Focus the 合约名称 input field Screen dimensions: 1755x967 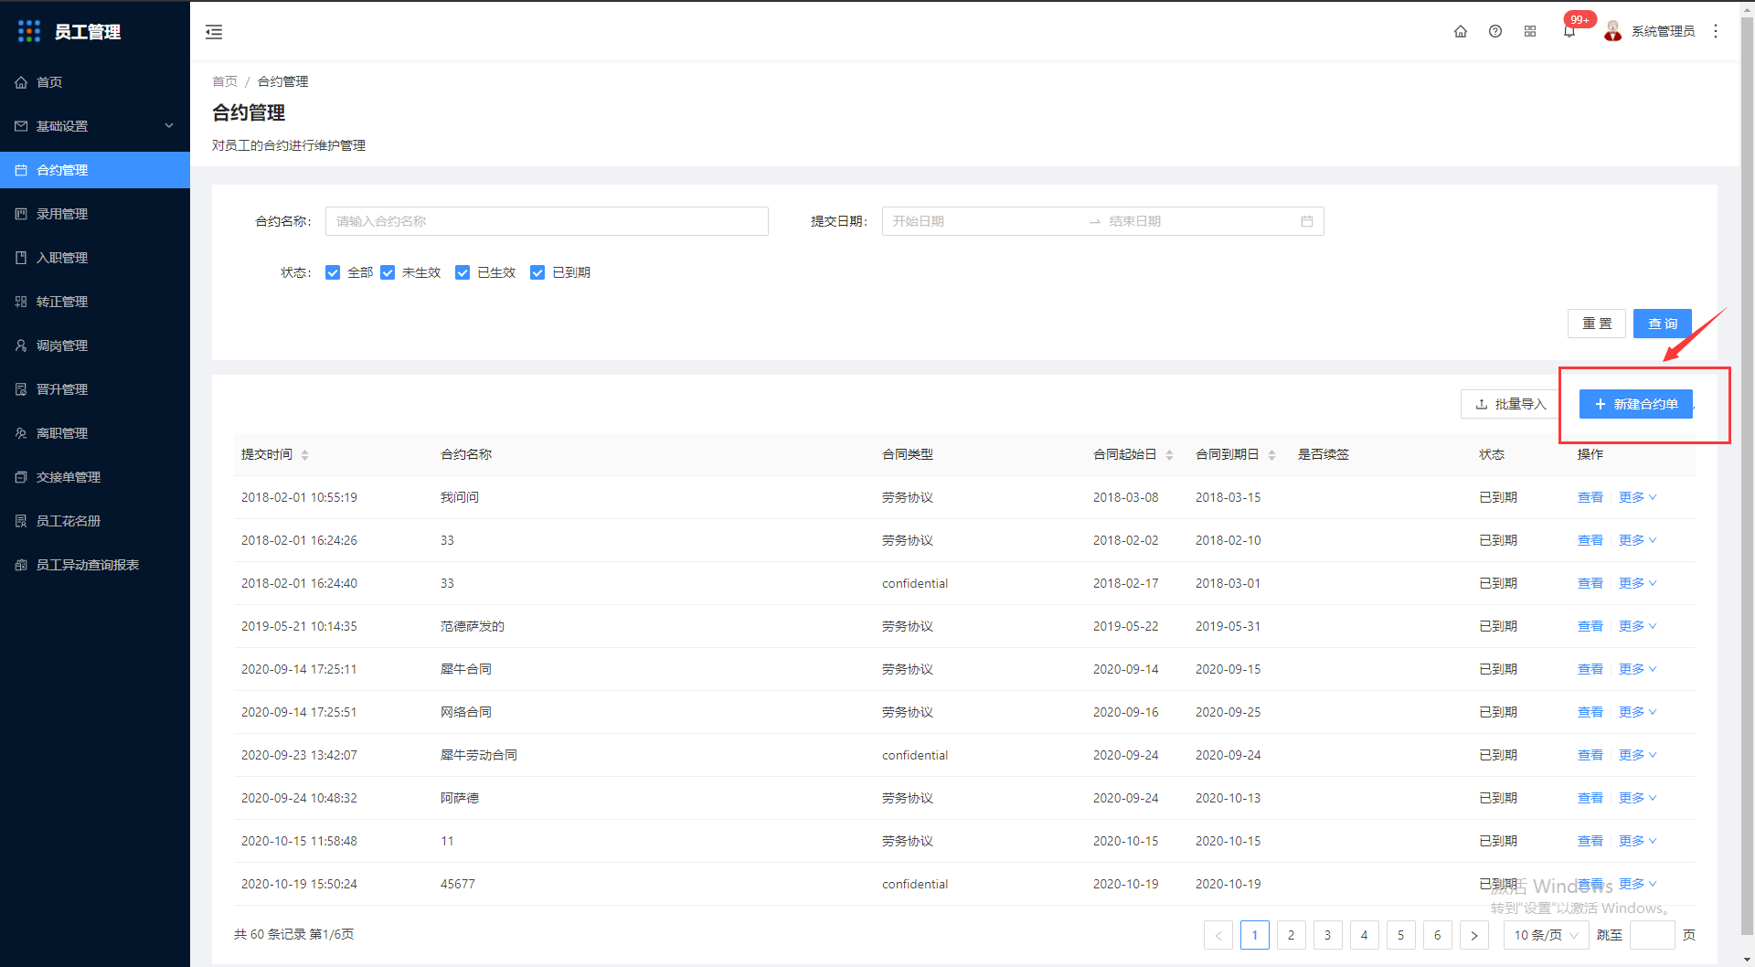click(547, 221)
